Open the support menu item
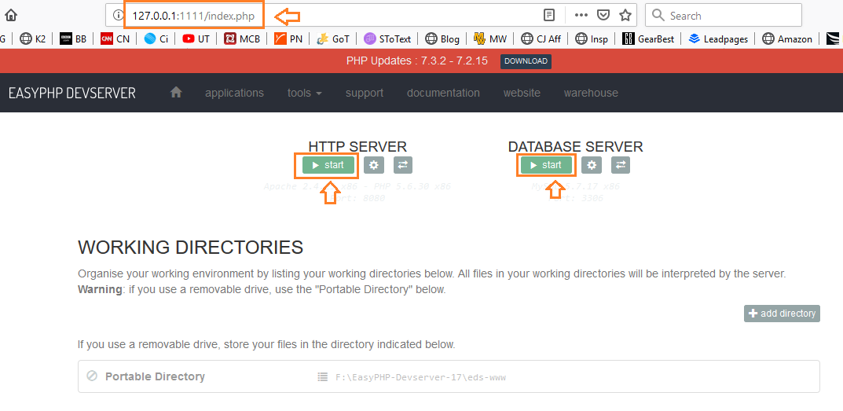This screenshot has width=843, height=411. pos(365,93)
